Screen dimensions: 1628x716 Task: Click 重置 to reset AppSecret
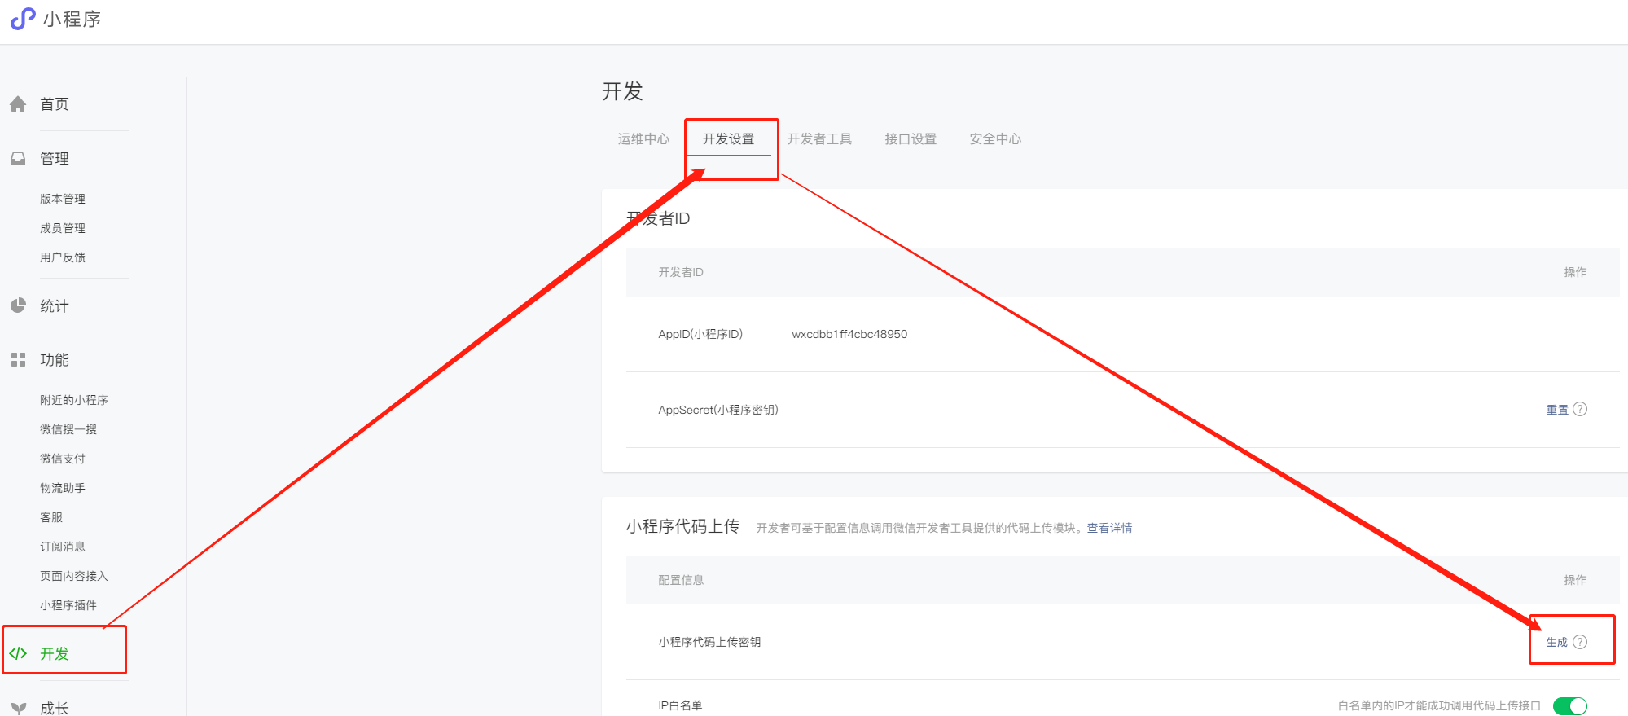tap(1557, 410)
